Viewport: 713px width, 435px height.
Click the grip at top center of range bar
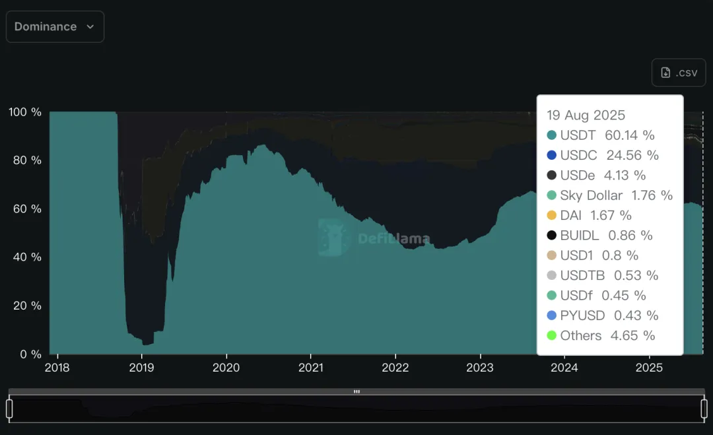pyautogui.click(x=356, y=391)
